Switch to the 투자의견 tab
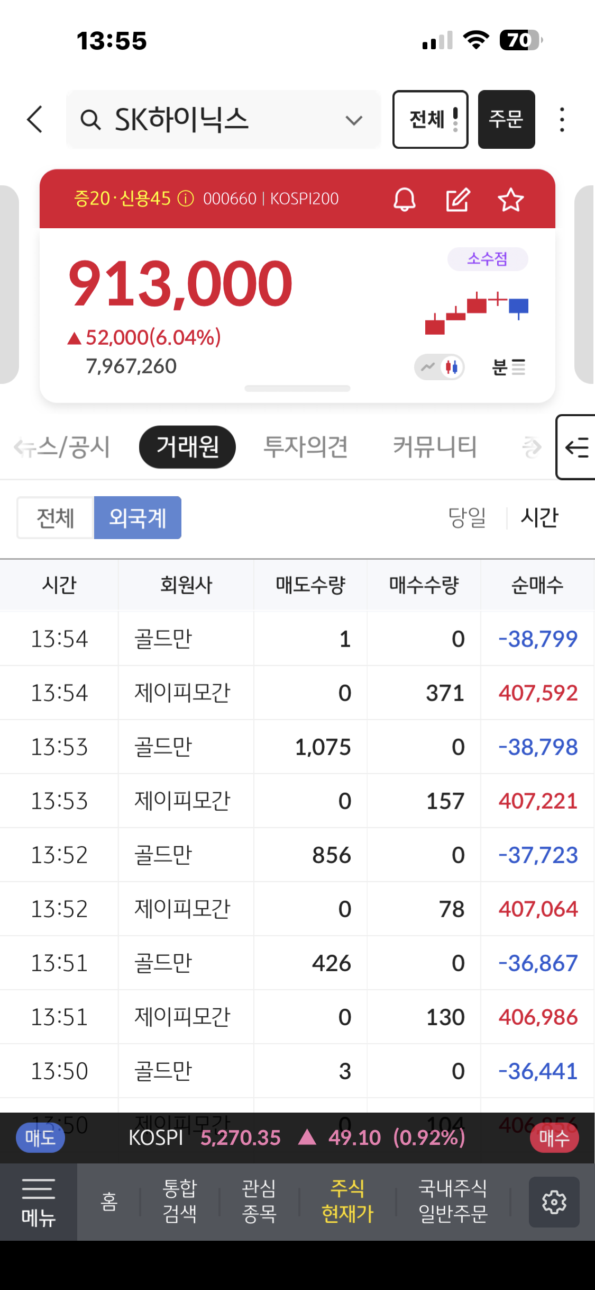 click(306, 447)
